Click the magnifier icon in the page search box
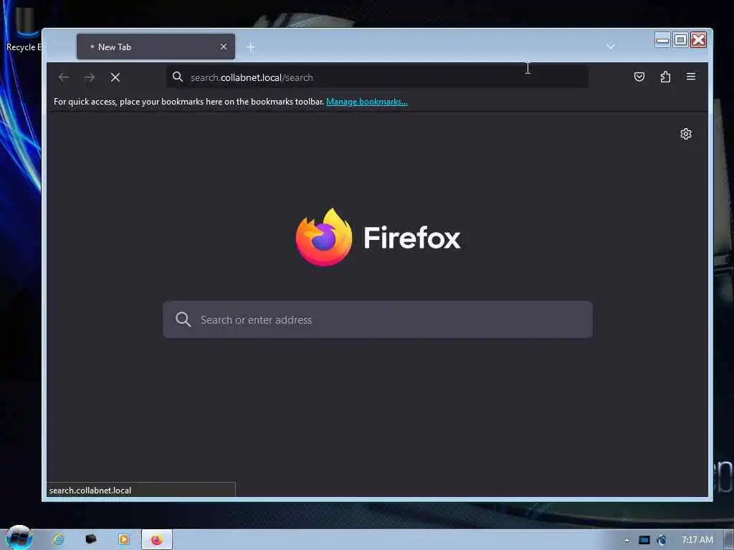The width and height of the screenshot is (734, 550). tap(183, 319)
